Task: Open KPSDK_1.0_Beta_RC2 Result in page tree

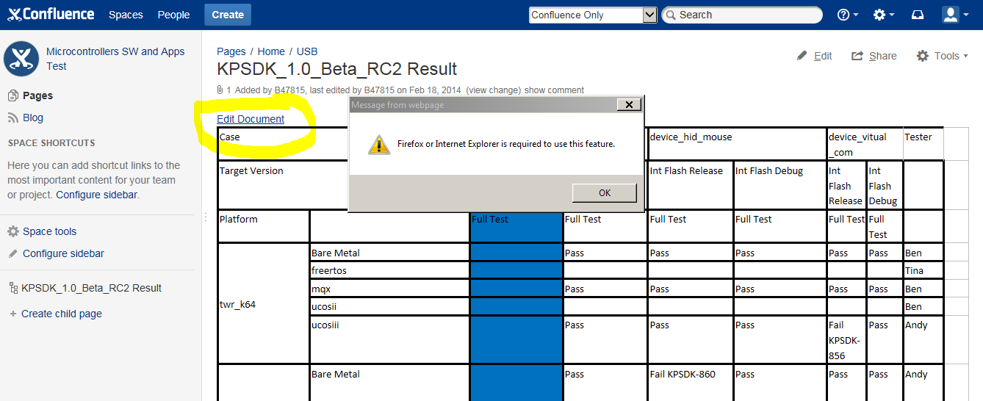Action: pos(91,288)
